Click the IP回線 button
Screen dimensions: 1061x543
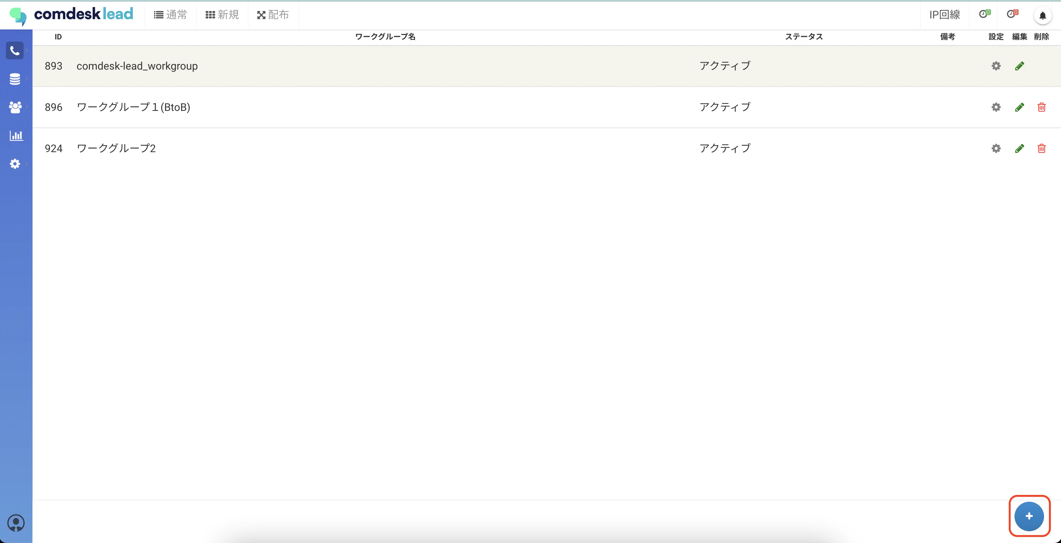944,15
